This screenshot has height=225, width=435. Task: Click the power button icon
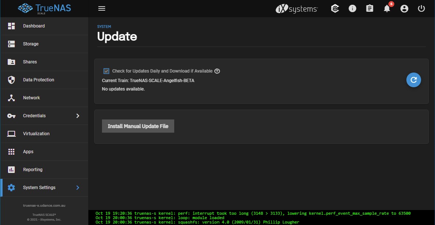tap(421, 8)
